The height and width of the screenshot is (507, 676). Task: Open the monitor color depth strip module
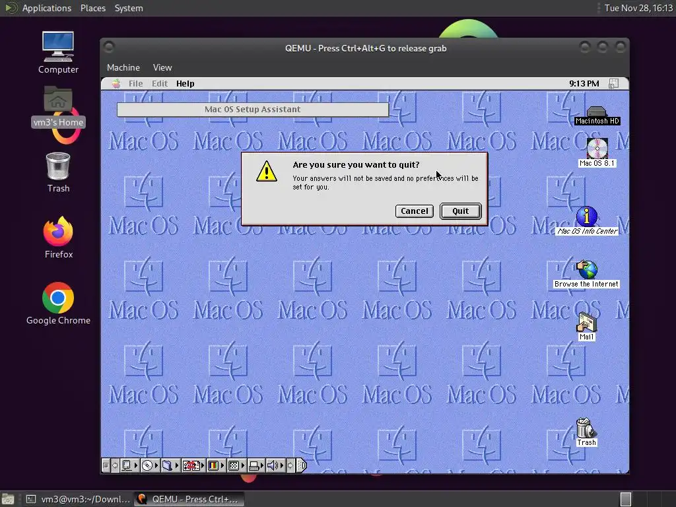coord(217,465)
